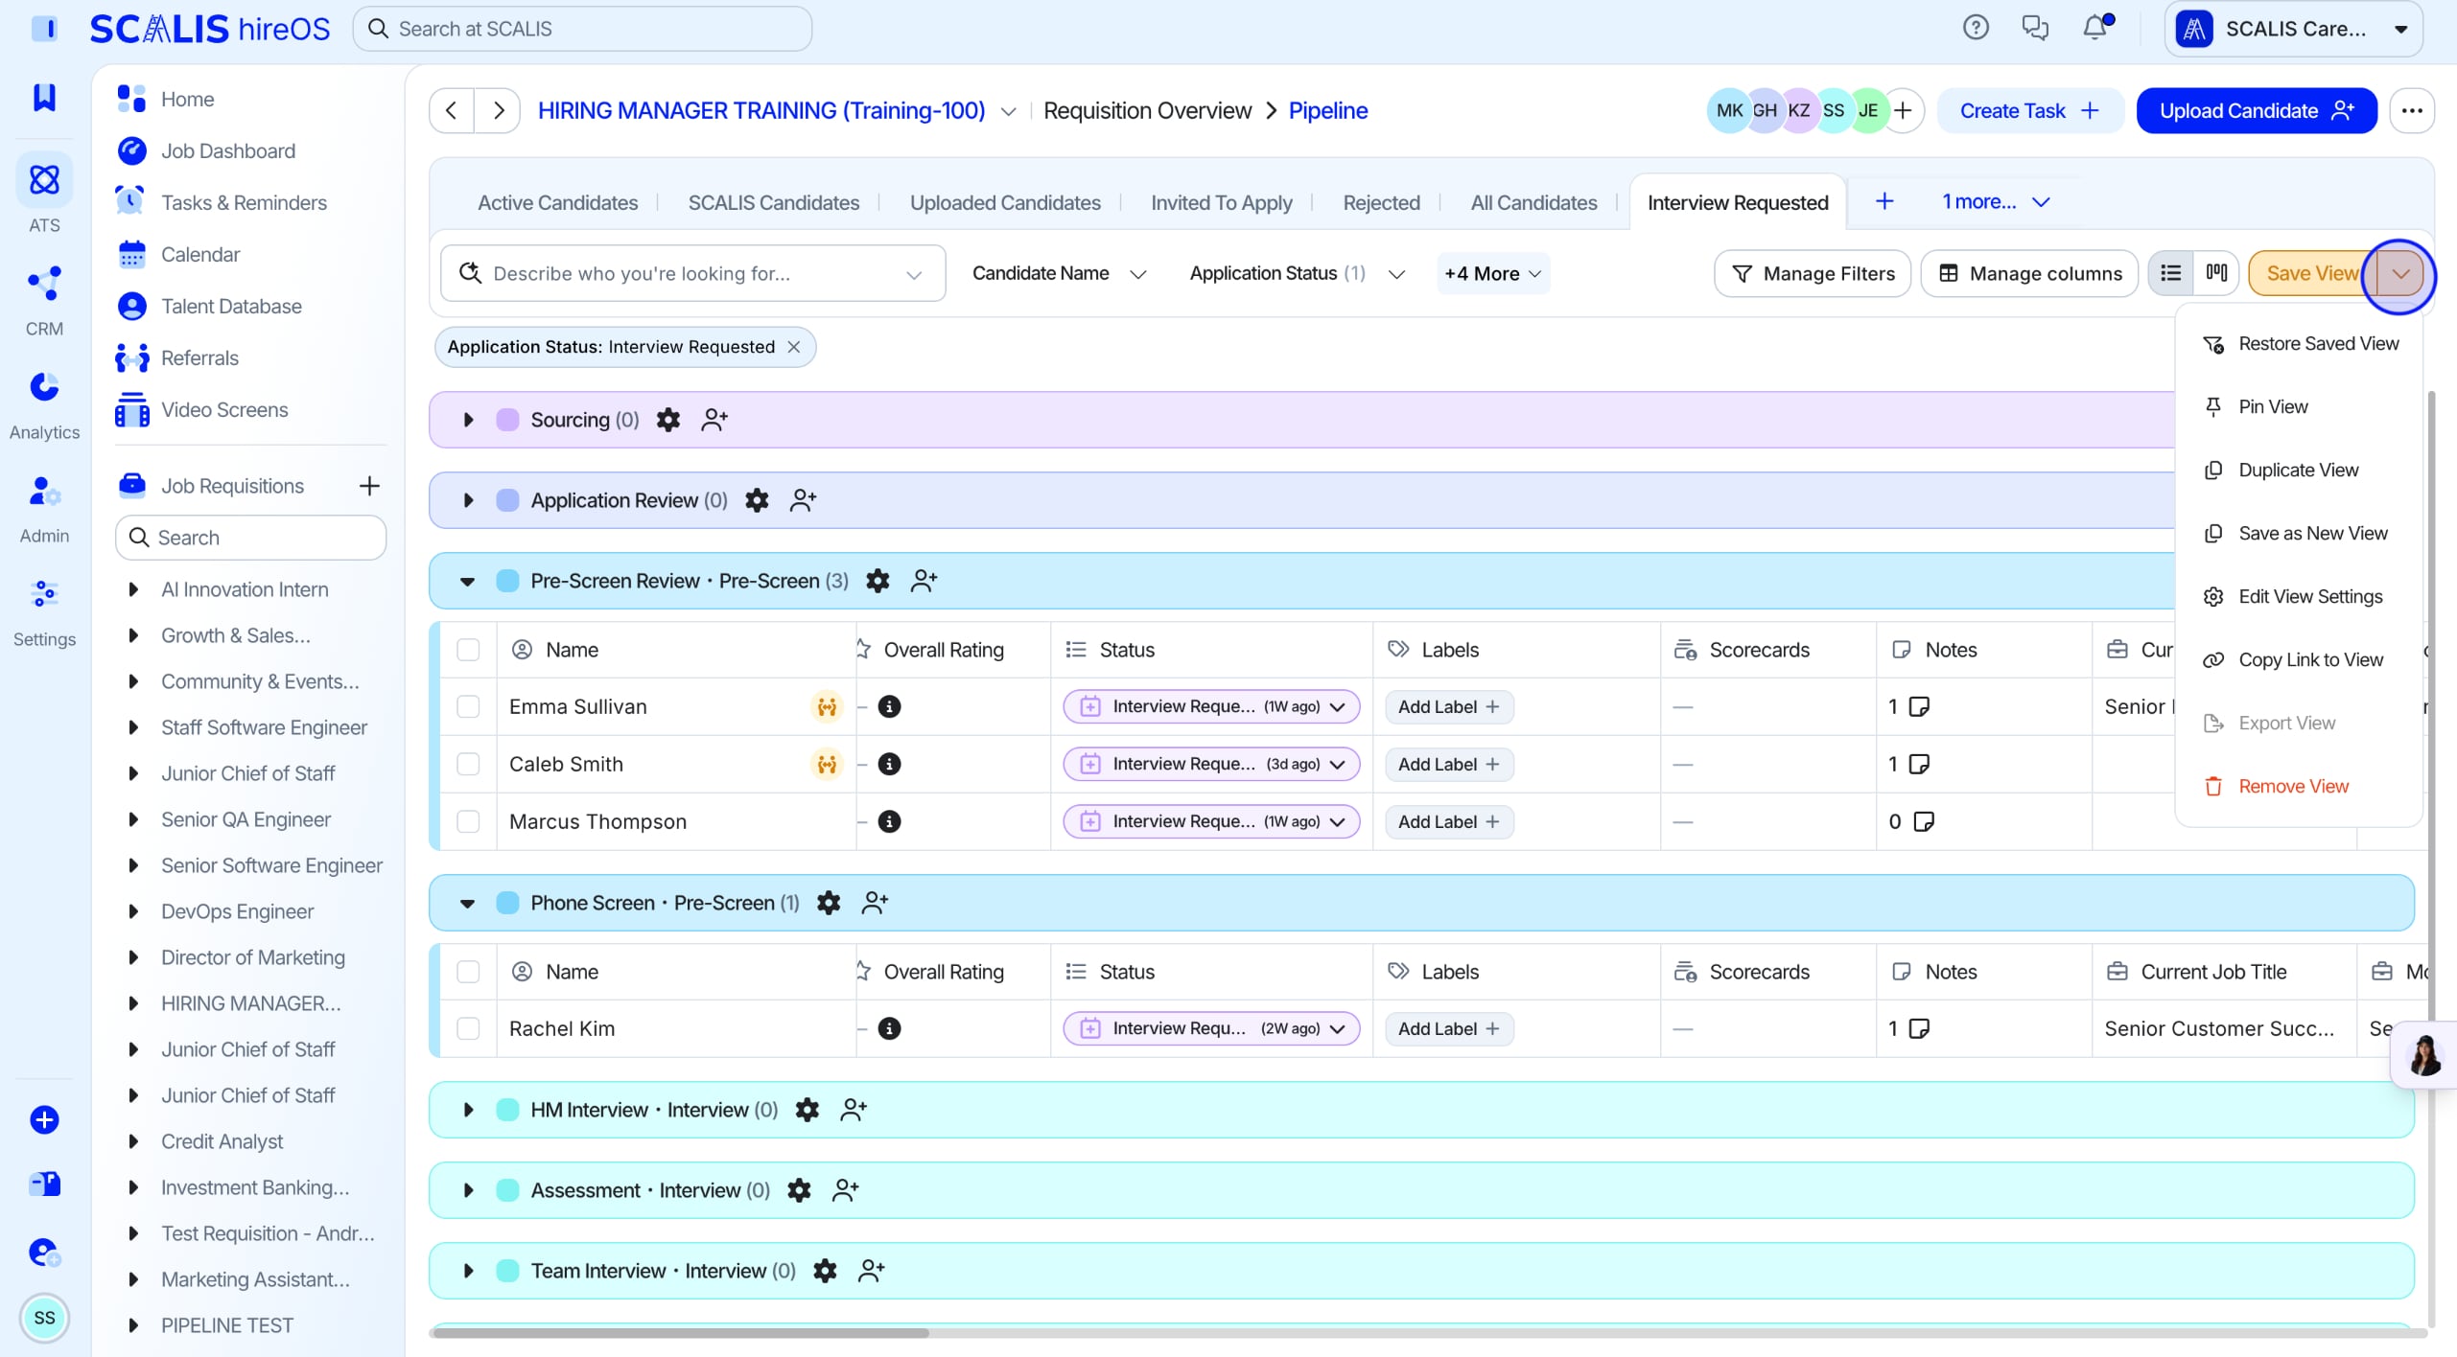The height and width of the screenshot is (1357, 2457).
Task: Open the 1 more views dropdown
Action: click(1995, 201)
